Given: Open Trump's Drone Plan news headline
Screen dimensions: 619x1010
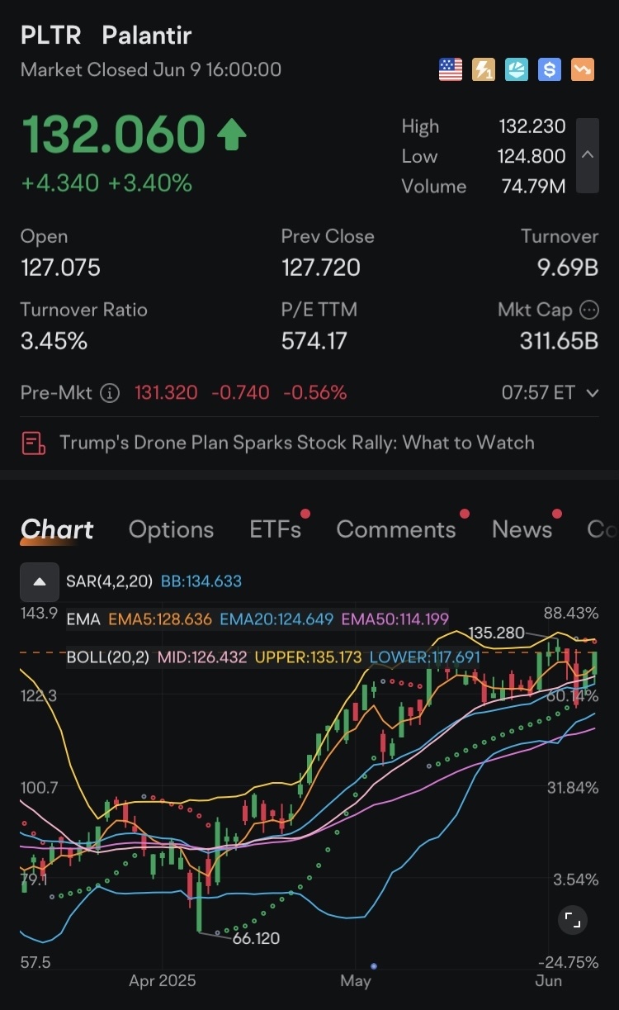Looking at the screenshot, I should [297, 443].
